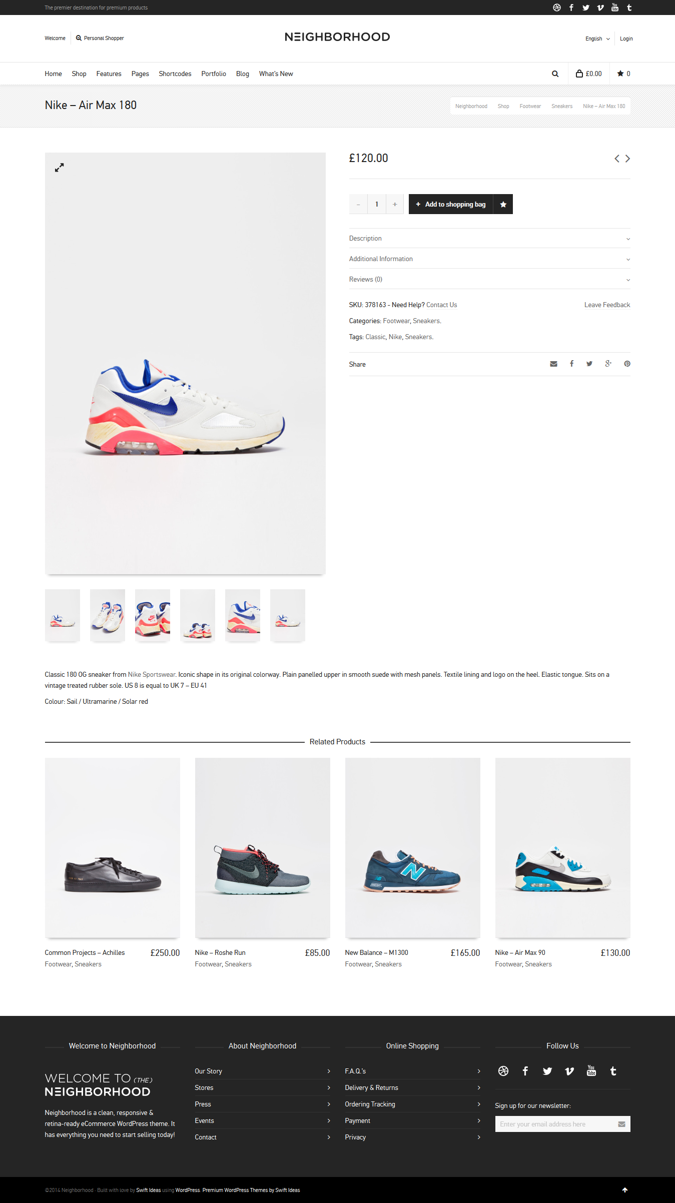The height and width of the screenshot is (1203, 675).
Task: Open the wishlist star counter in navigation
Action: (623, 74)
